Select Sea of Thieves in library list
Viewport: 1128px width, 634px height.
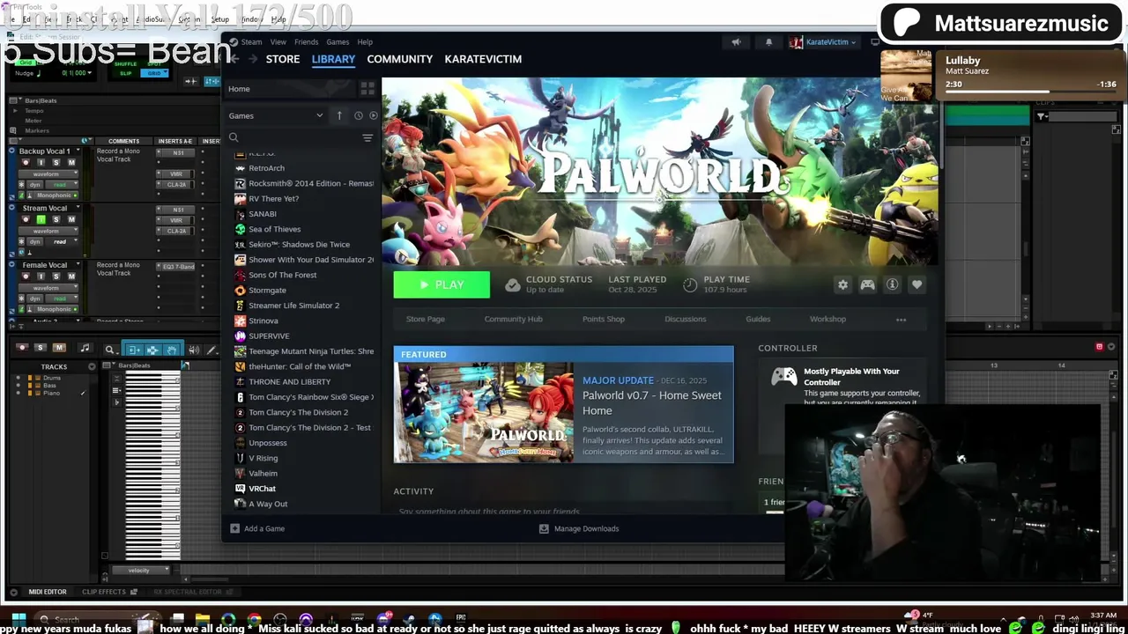274,229
